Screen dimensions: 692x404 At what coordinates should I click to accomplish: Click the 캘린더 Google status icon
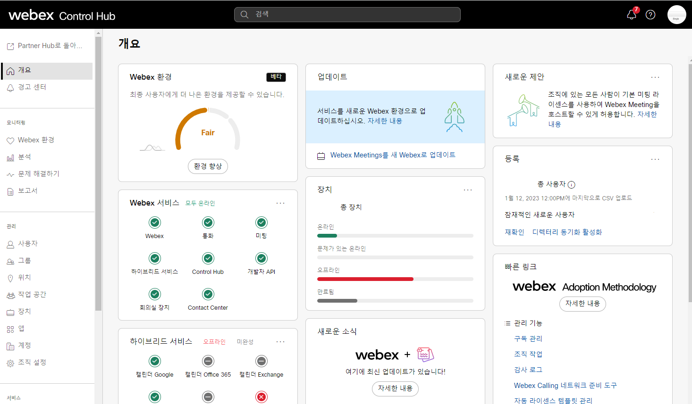tap(155, 361)
